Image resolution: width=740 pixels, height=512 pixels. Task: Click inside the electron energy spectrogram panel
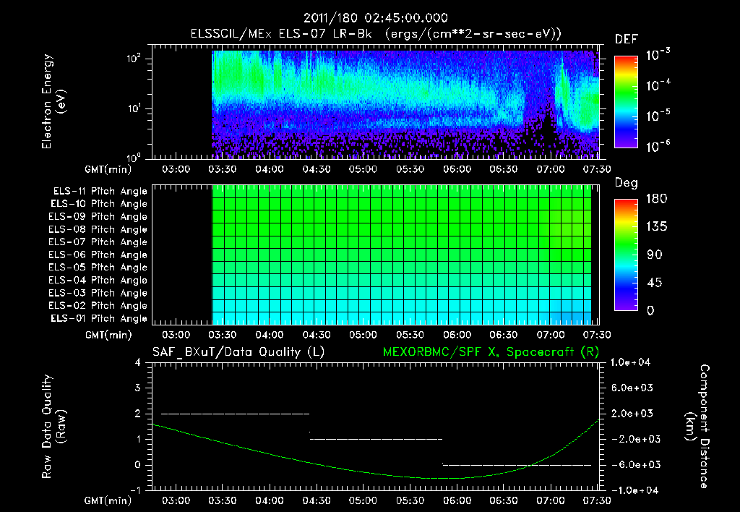click(x=376, y=102)
